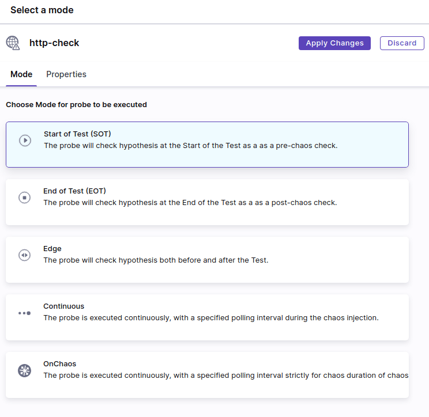Image resolution: width=429 pixels, height=417 pixels.
Task: Click the http-check globe warning icon
Action: click(13, 43)
